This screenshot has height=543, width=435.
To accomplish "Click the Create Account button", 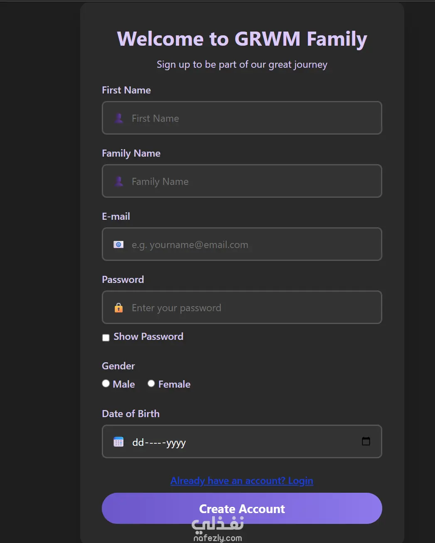I will coord(242,509).
